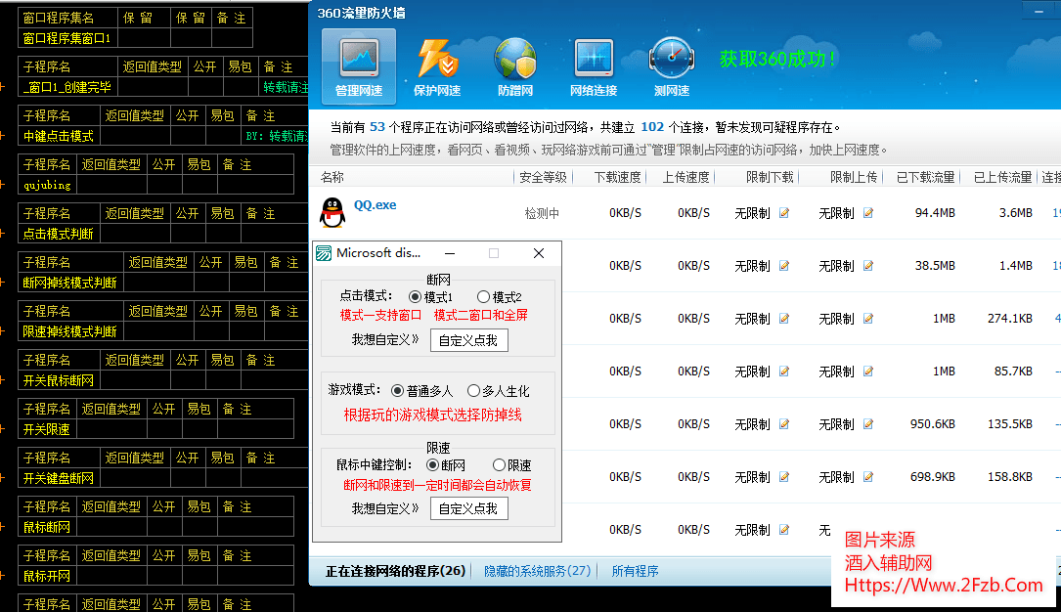Select 限速 for middle mouse button control

500,465
